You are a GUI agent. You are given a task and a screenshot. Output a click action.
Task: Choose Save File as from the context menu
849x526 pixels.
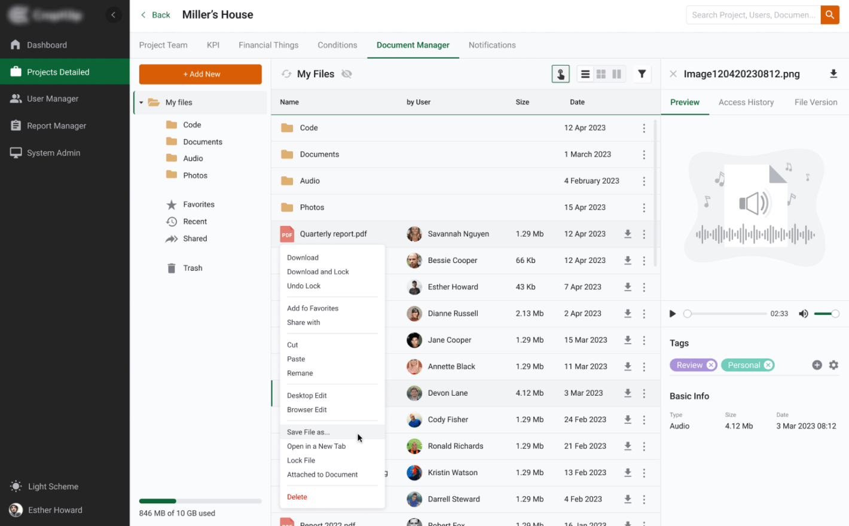pos(308,432)
